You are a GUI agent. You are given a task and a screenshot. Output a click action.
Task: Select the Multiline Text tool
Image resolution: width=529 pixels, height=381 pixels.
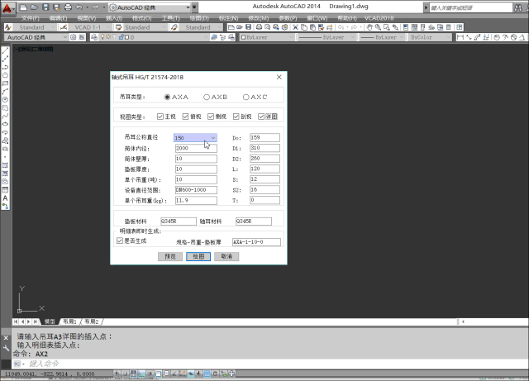click(x=5, y=198)
